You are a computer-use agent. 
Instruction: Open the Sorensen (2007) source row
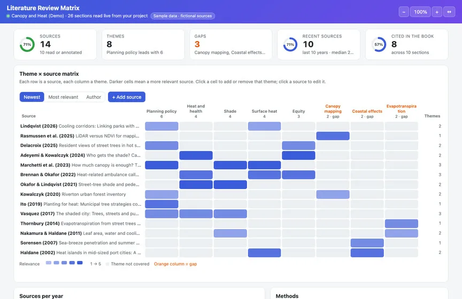tap(80, 243)
